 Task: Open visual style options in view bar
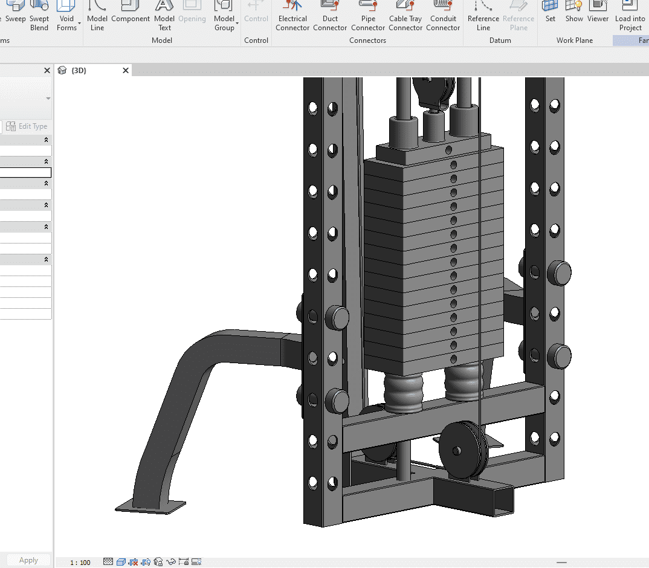click(121, 562)
